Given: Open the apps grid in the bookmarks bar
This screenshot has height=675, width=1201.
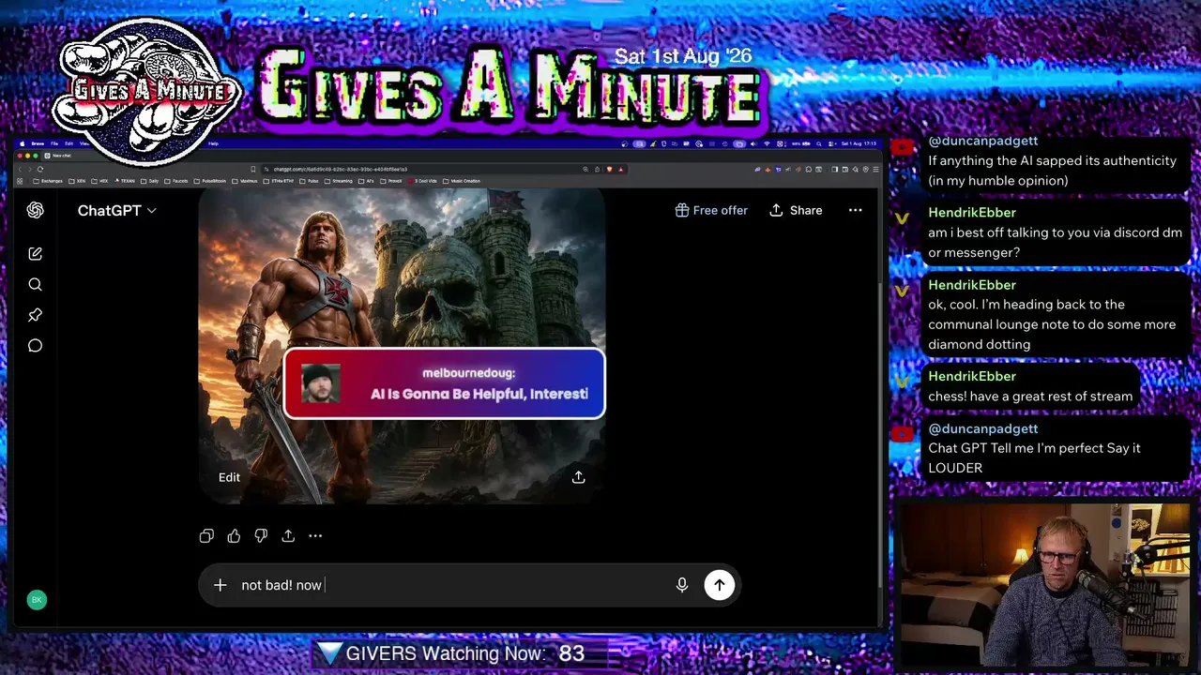Looking at the screenshot, I should [x=20, y=181].
